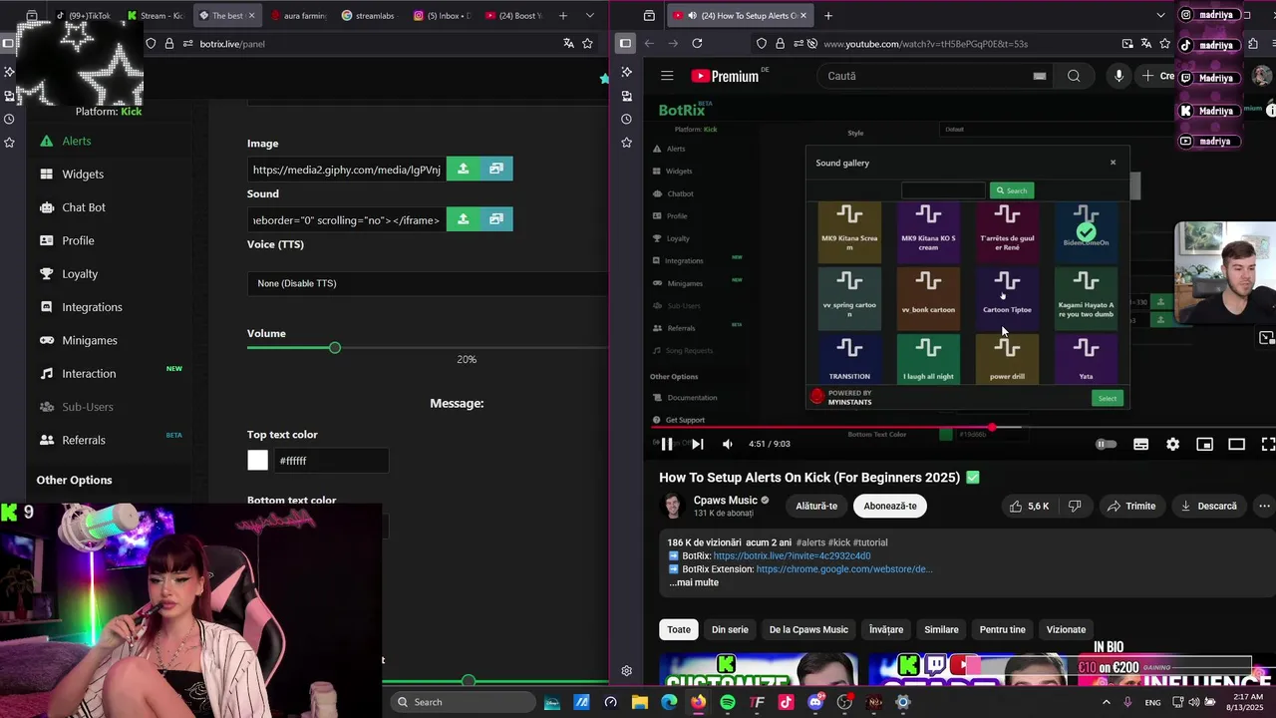Select the Învățare filter chip
Image resolution: width=1276 pixels, height=718 pixels.
point(885,629)
